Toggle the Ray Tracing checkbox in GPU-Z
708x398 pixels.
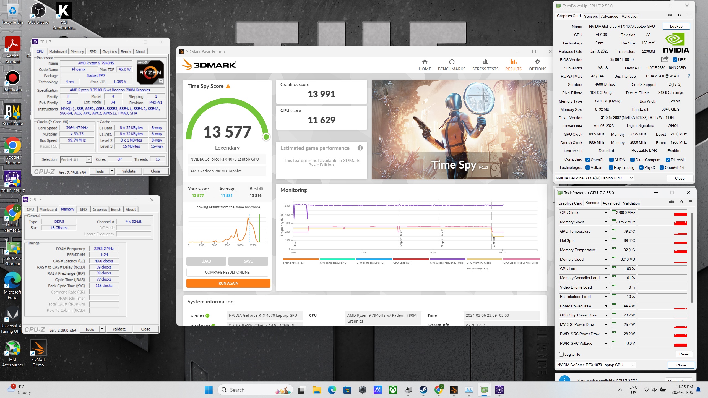point(611,167)
